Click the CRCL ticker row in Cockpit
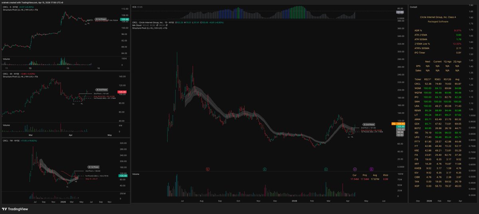479x214 pixels. click(x=438, y=84)
